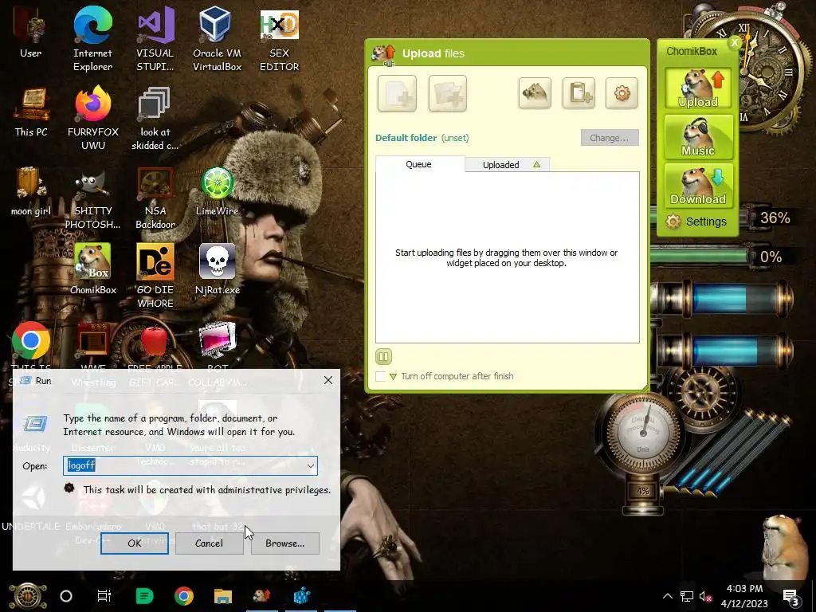Select the HxD SEX EDITOR desktop icon
Screen dimensions: 816x612
tap(280, 39)
